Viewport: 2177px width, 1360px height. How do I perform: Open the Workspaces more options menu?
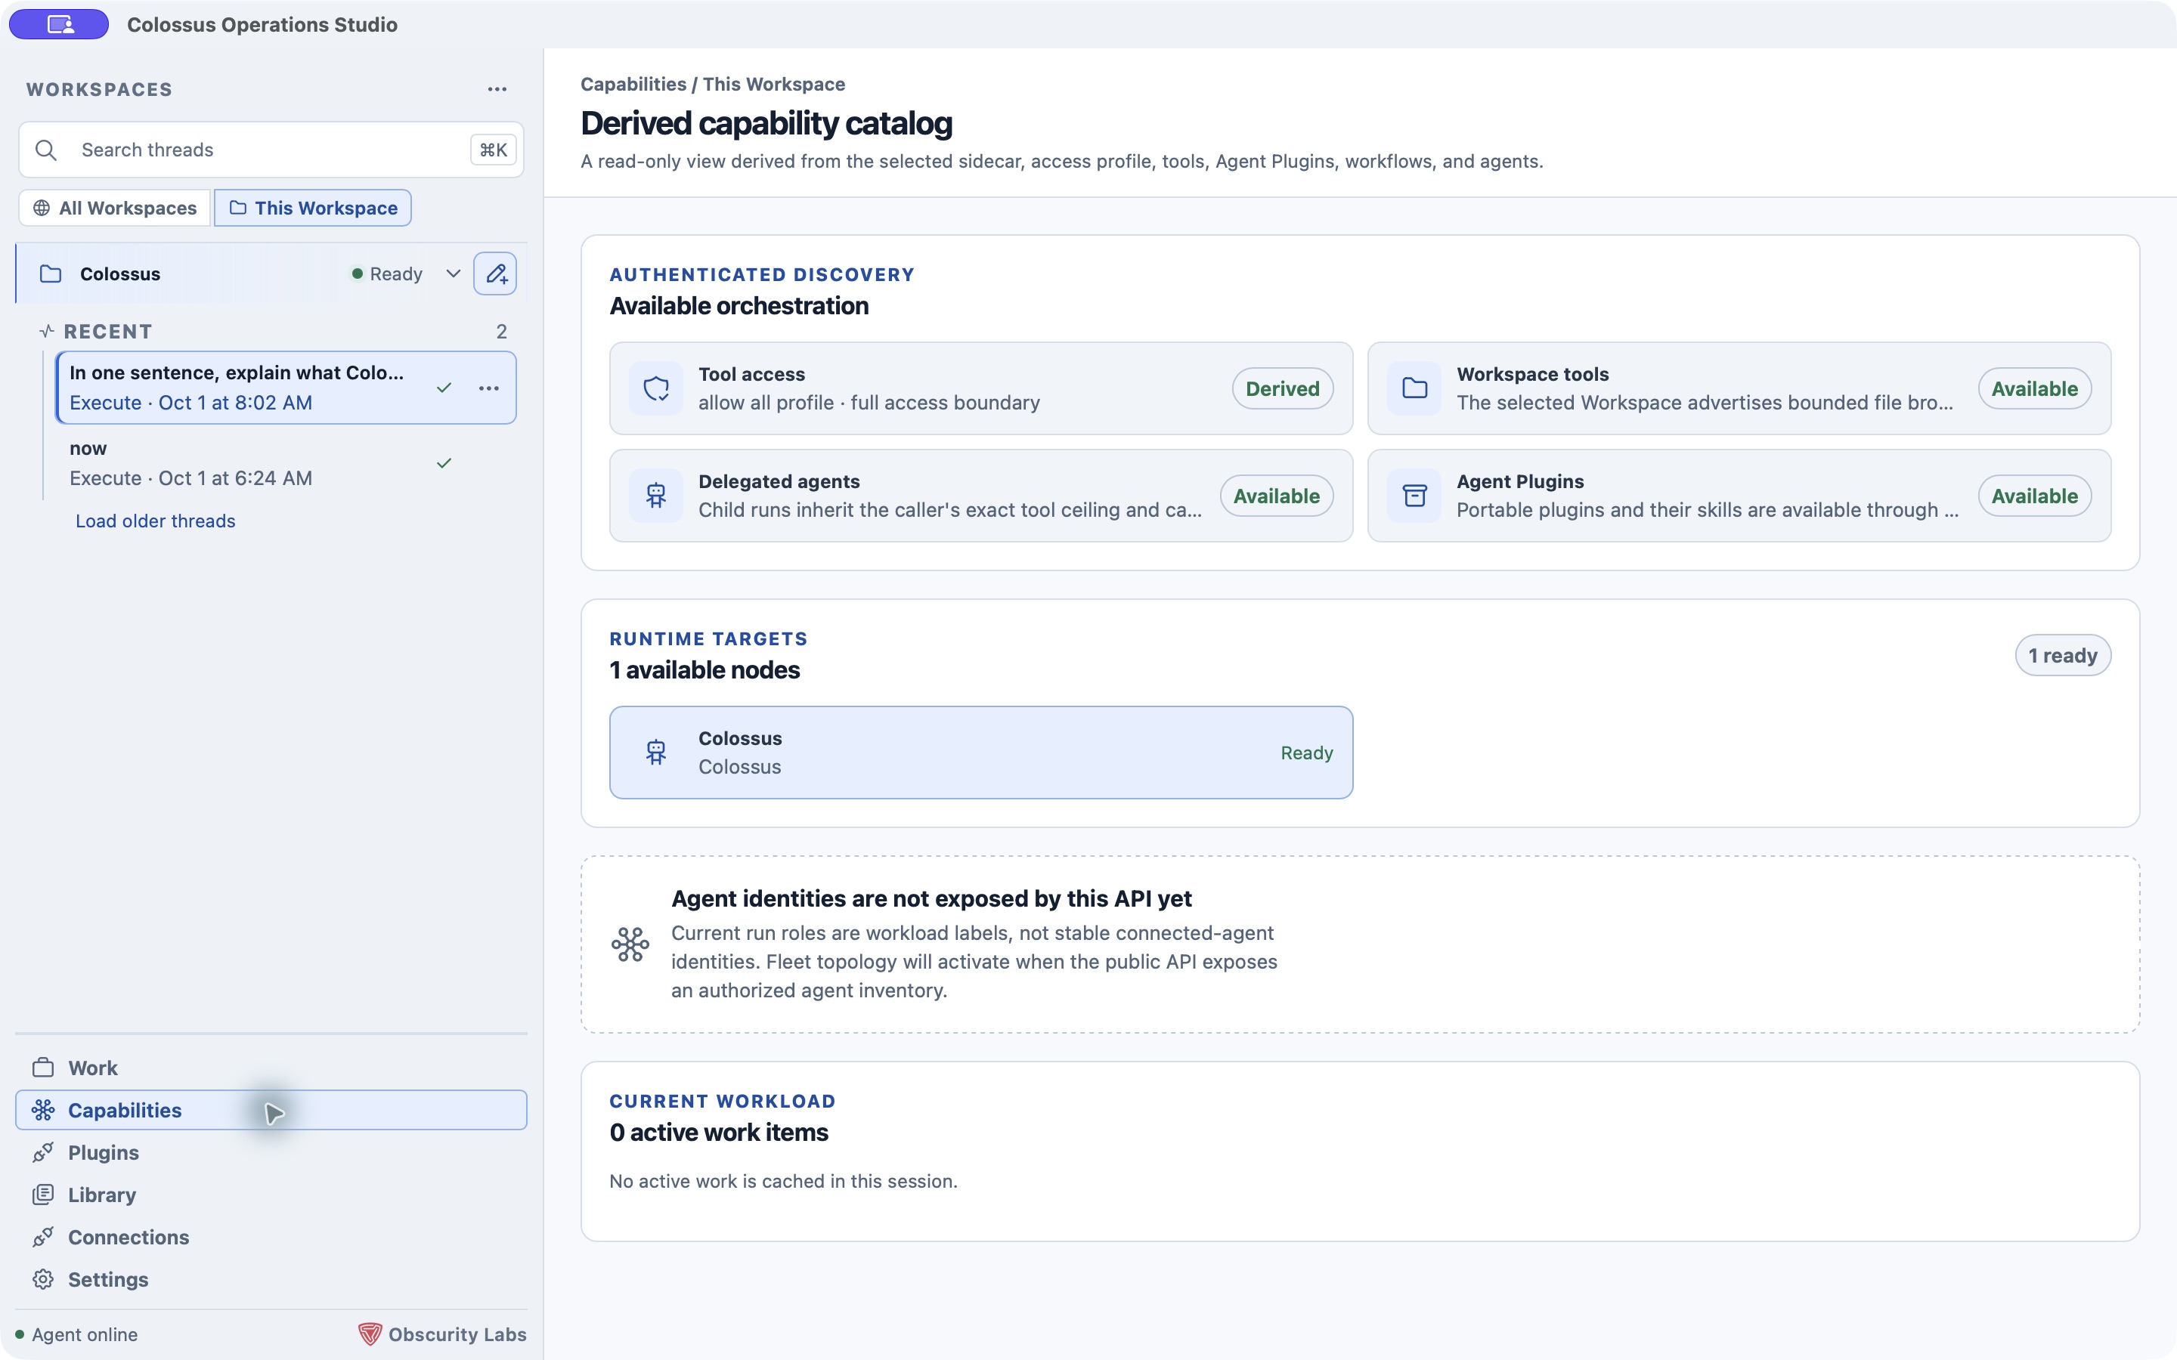click(x=497, y=89)
